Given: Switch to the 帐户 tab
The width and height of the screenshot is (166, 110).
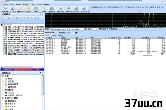Looking at the screenshot, I should pyautogui.click(x=54, y=35).
